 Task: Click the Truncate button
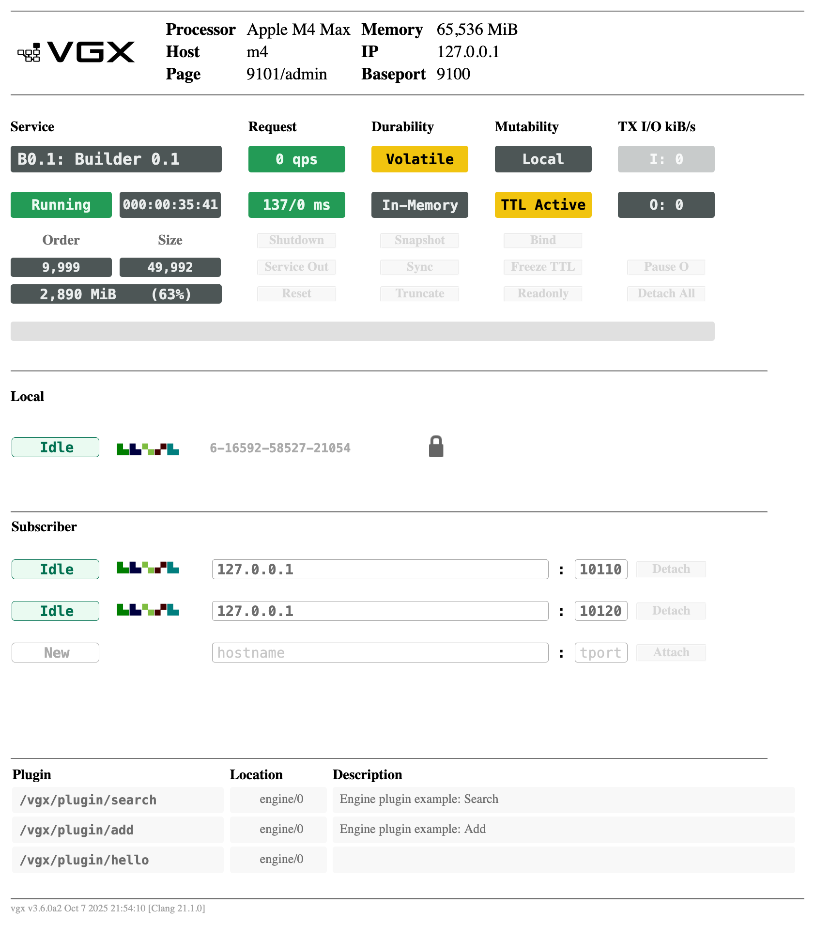[x=419, y=293]
